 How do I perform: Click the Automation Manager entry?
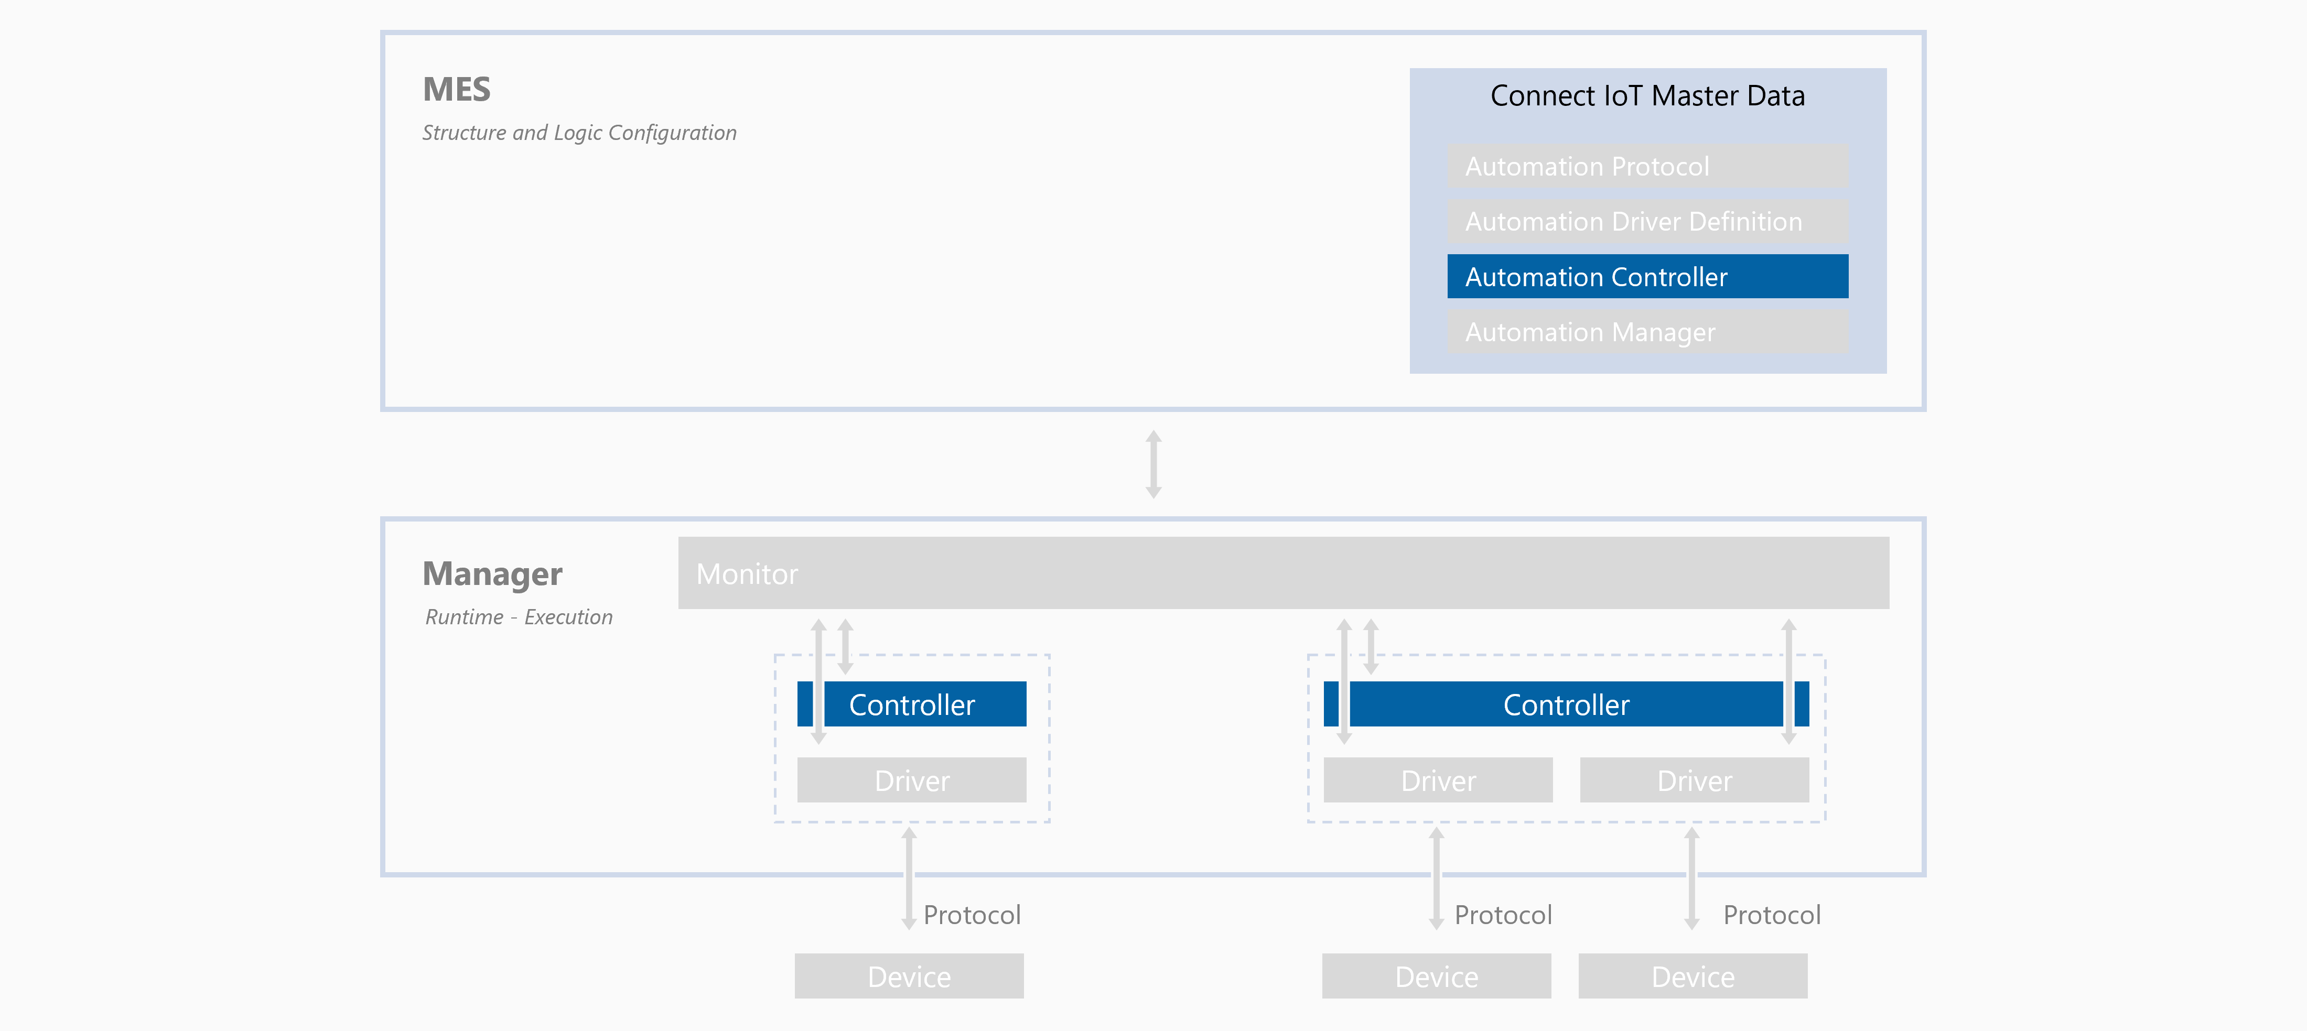(x=1647, y=332)
